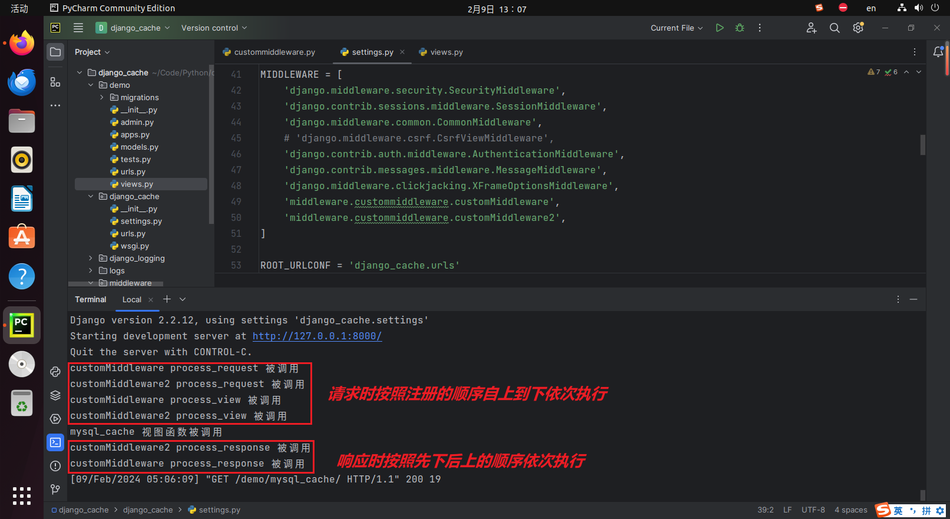Screen dimensions: 950x519
Task: Open the sound volume system indicator
Action: (x=919, y=8)
